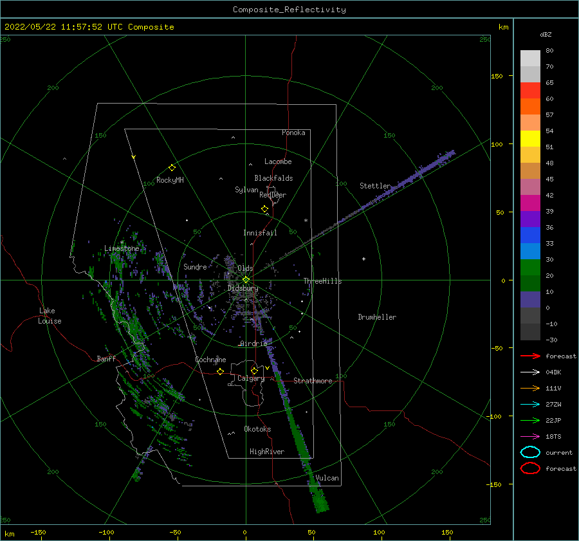Click the Calgary city label
This screenshot has height=541, width=579.
[x=251, y=378]
